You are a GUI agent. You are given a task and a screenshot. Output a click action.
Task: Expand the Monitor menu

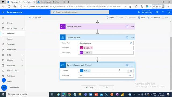click(x=23, y=60)
